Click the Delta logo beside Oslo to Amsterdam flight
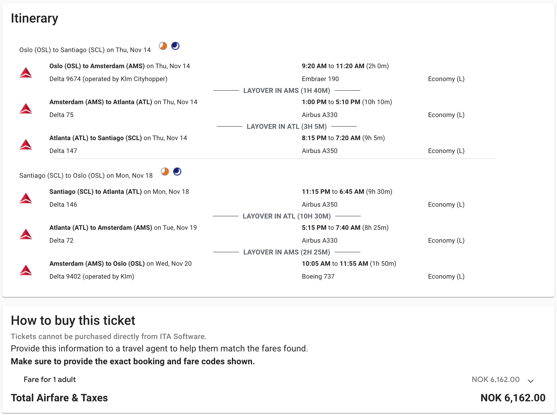This screenshot has height=415, width=557. (x=26, y=72)
